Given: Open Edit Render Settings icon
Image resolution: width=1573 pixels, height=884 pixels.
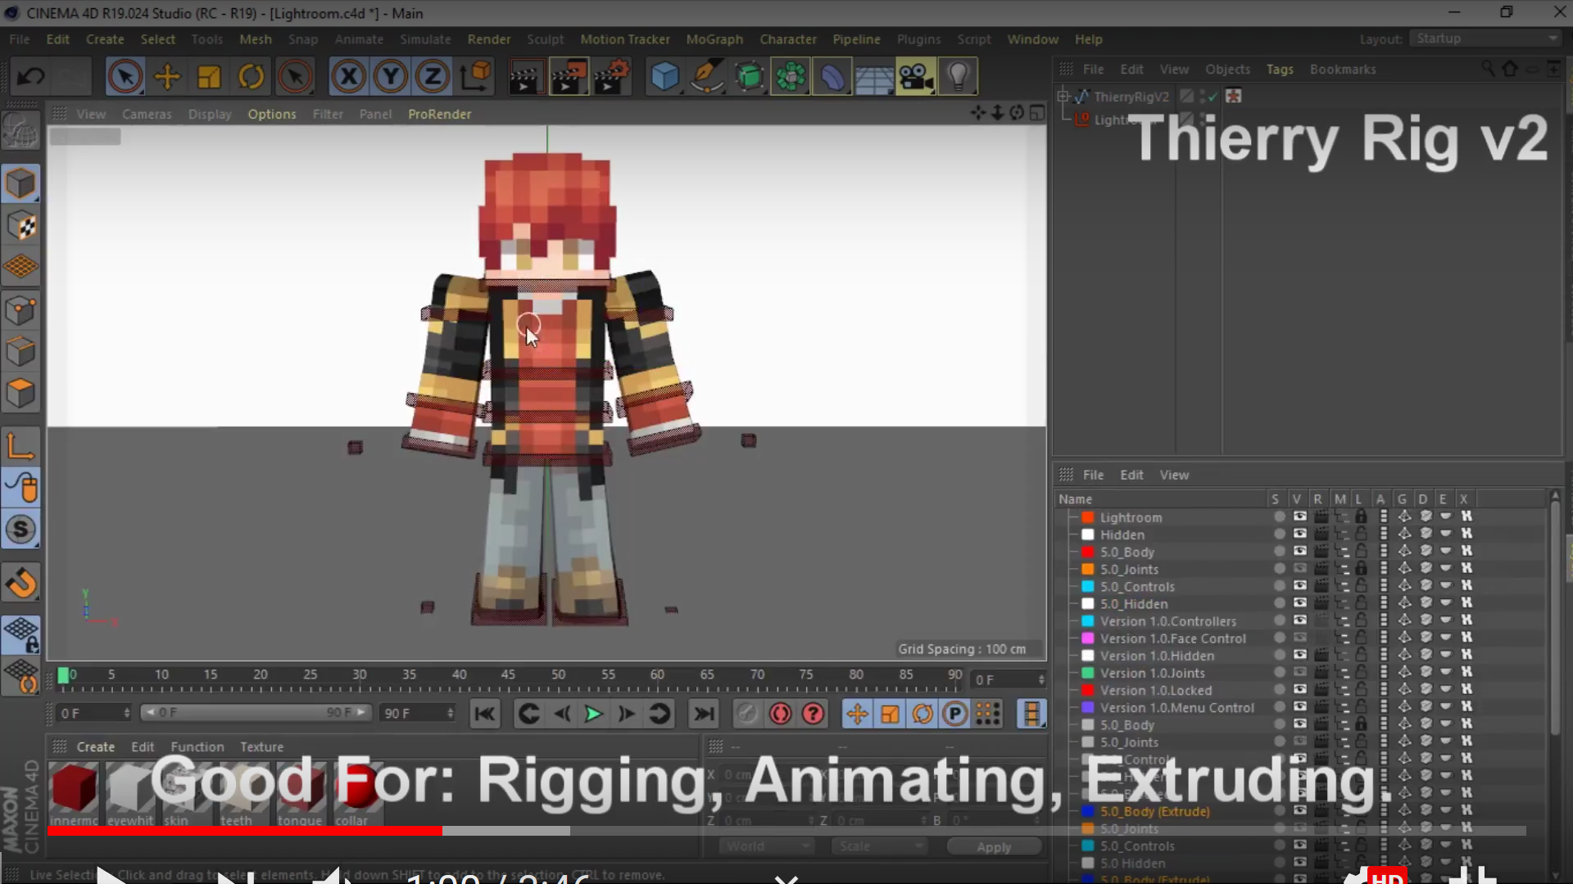Looking at the screenshot, I should (612, 77).
